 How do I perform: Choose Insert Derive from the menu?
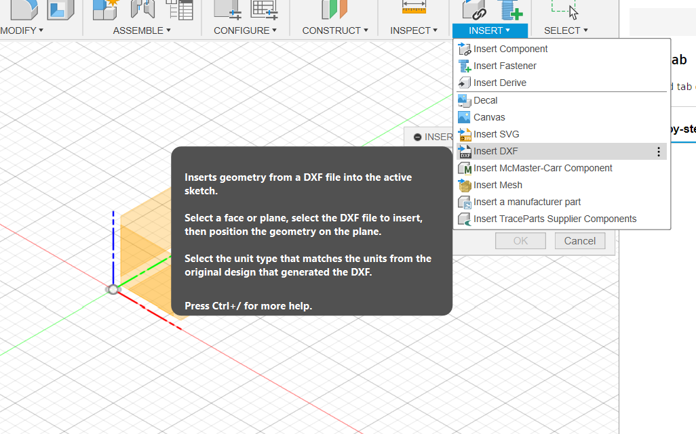[x=562, y=83]
